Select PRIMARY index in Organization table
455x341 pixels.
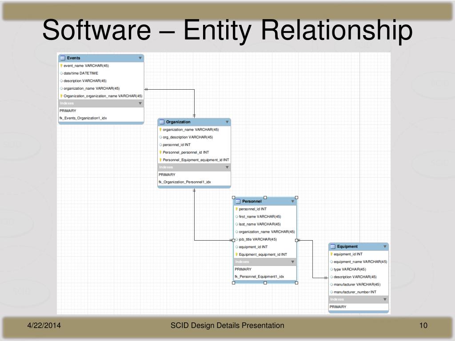pos(167,174)
